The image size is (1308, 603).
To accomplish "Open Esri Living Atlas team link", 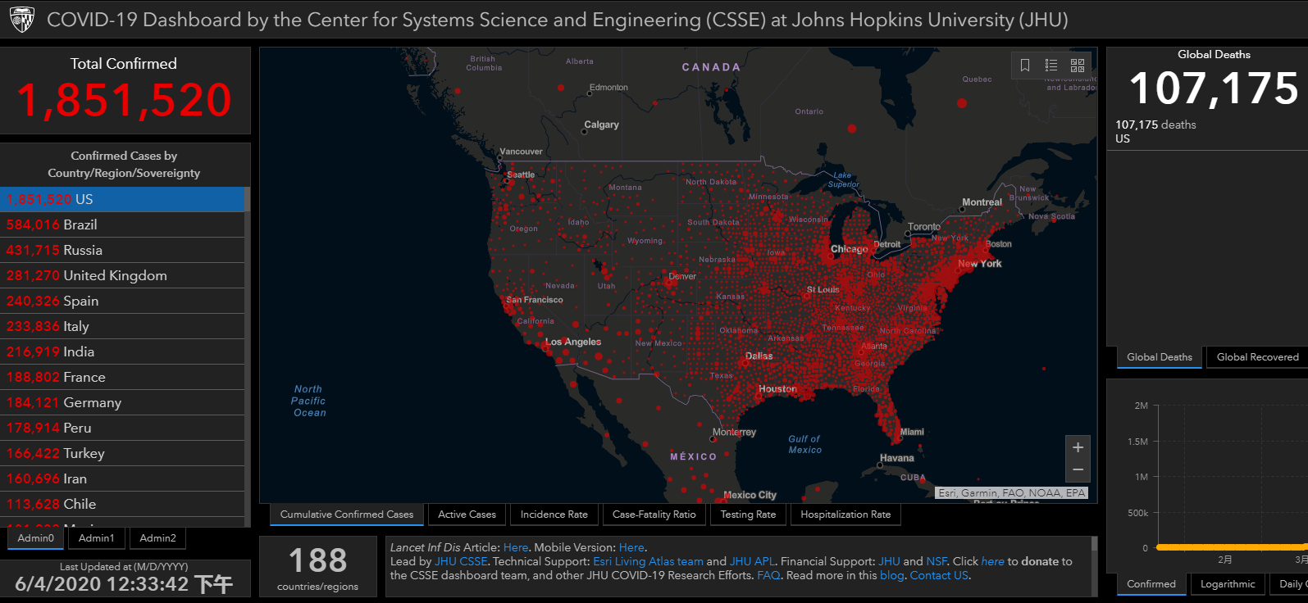I will [648, 561].
